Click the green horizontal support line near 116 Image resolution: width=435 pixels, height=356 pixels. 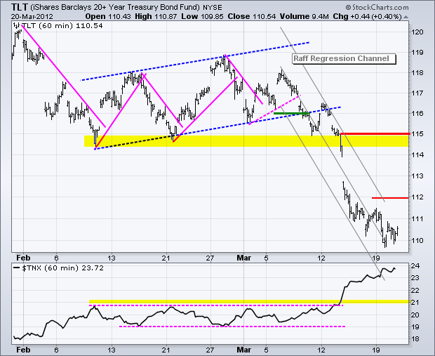[291, 113]
